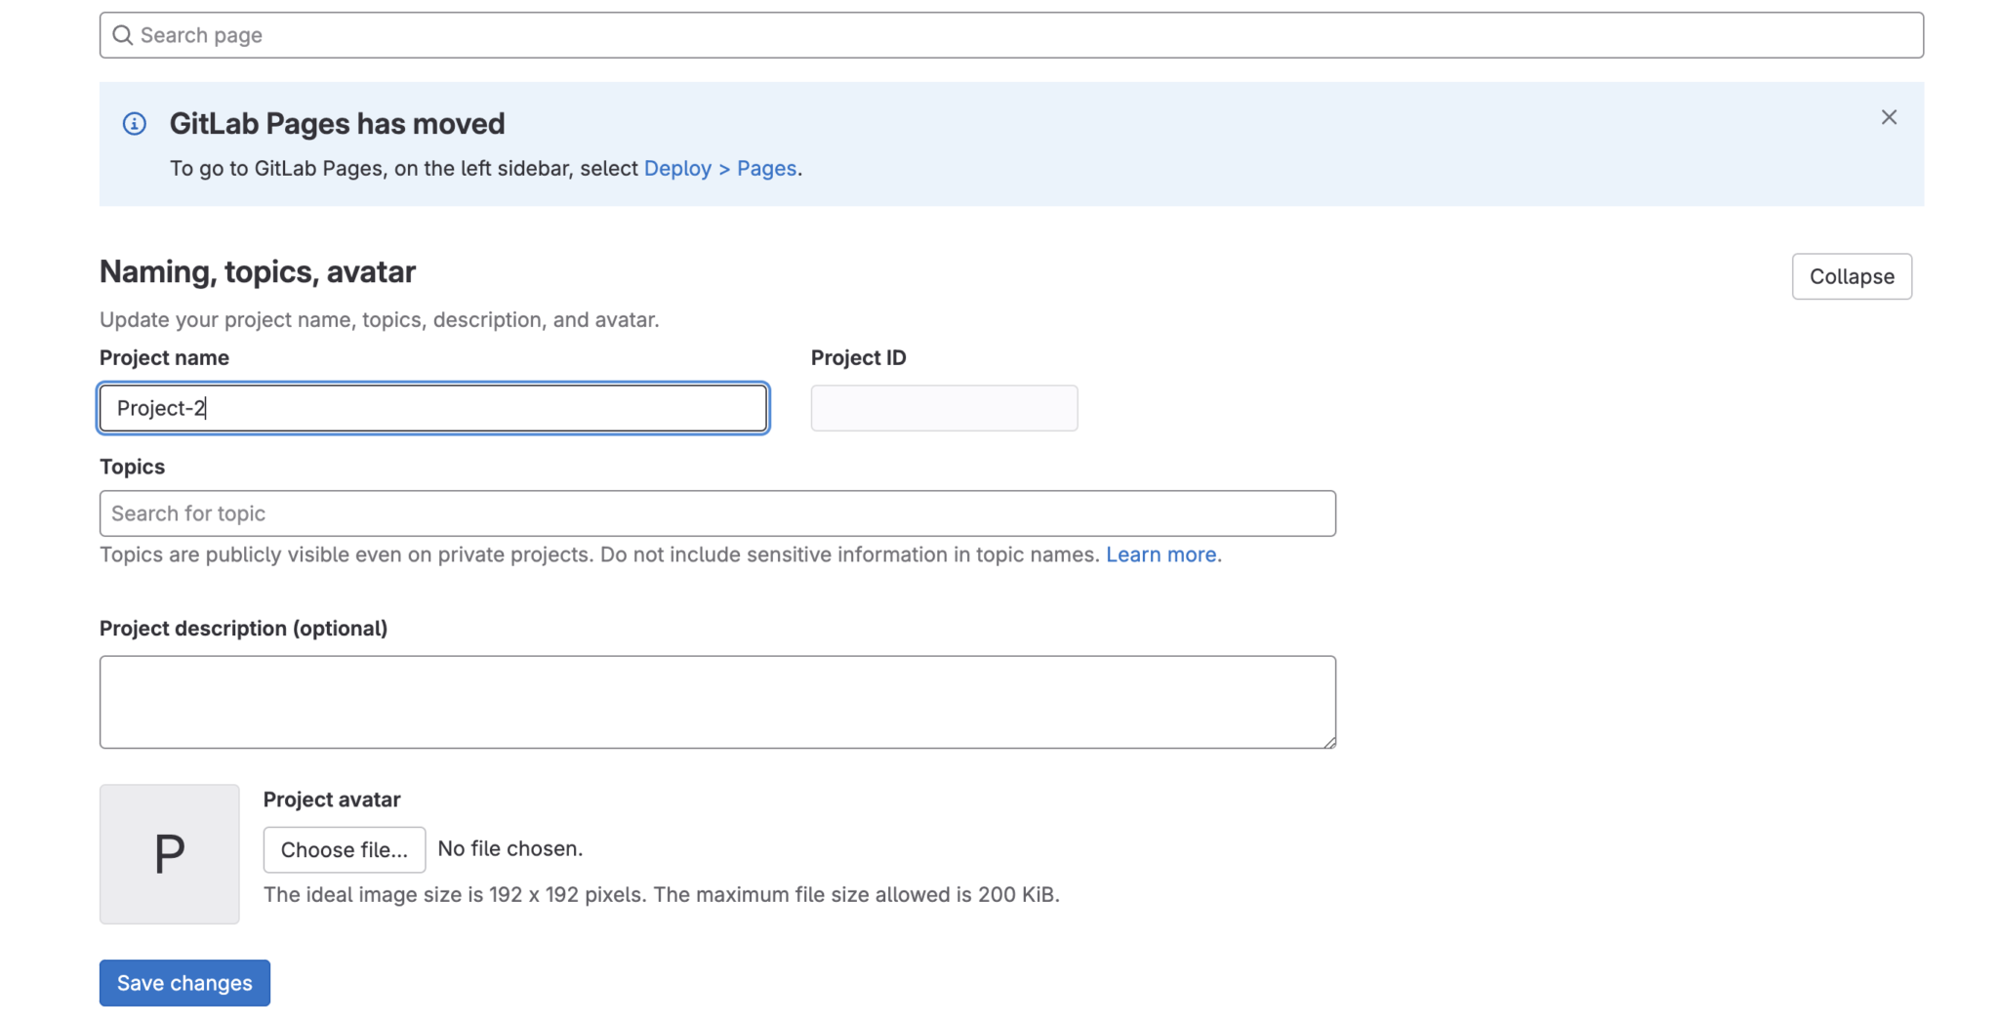
Task: Click the description box resize handle
Action: pyautogui.click(x=1330, y=744)
